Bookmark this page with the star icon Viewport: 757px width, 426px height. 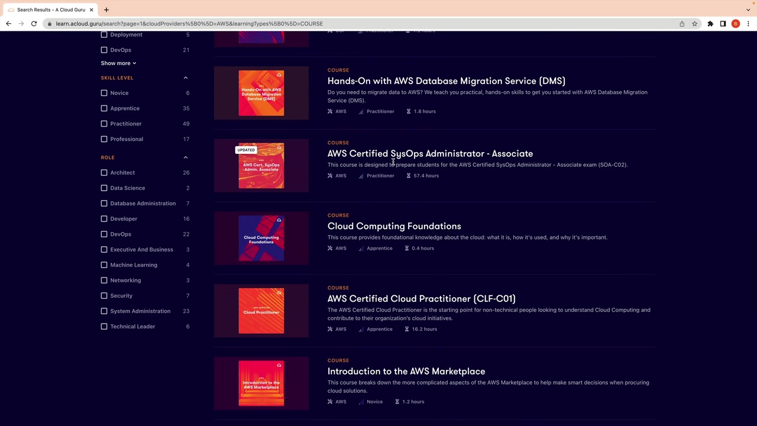pyautogui.click(x=695, y=24)
